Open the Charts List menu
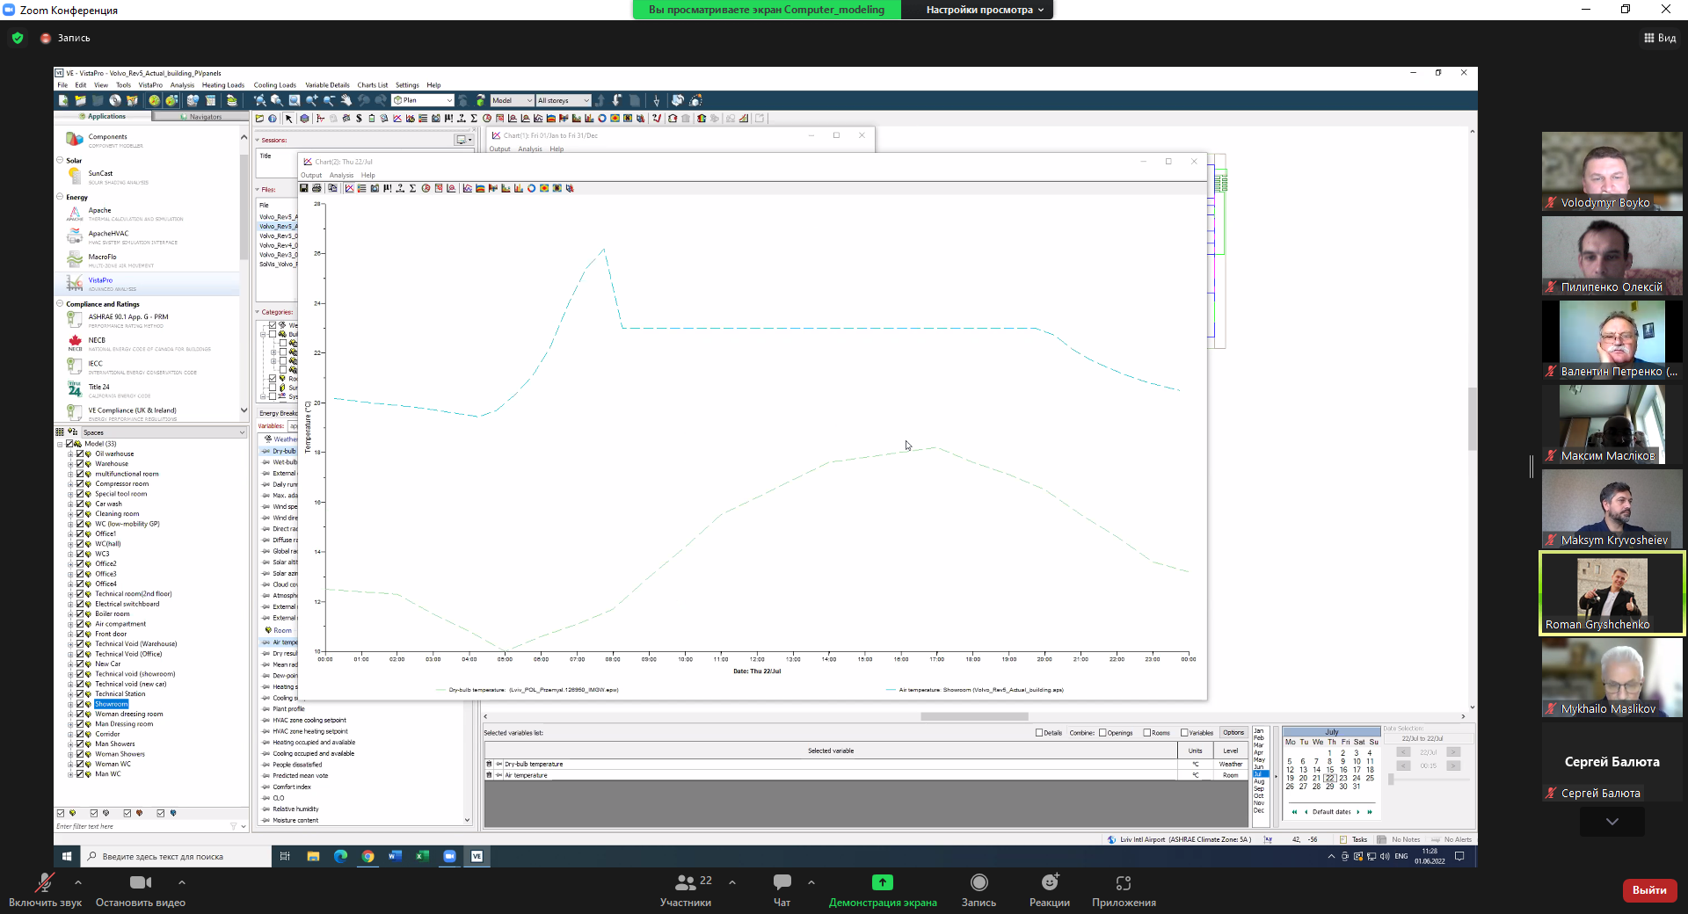 coord(372,85)
